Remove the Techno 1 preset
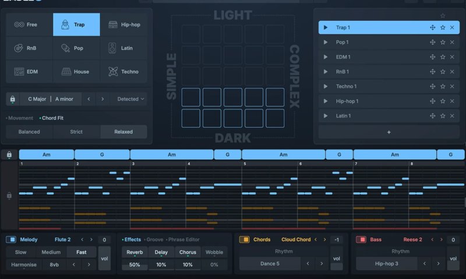Viewport: 466px width, 279px height. pos(452,87)
